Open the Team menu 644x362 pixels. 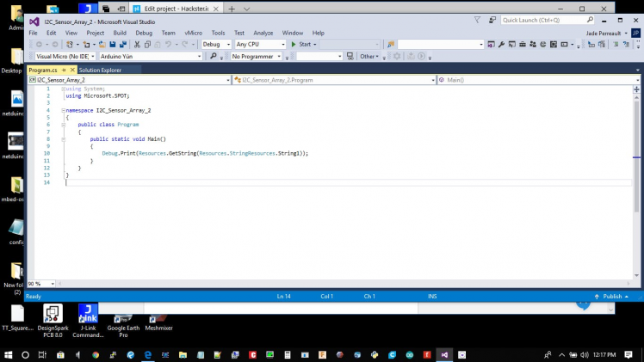(x=168, y=33)
